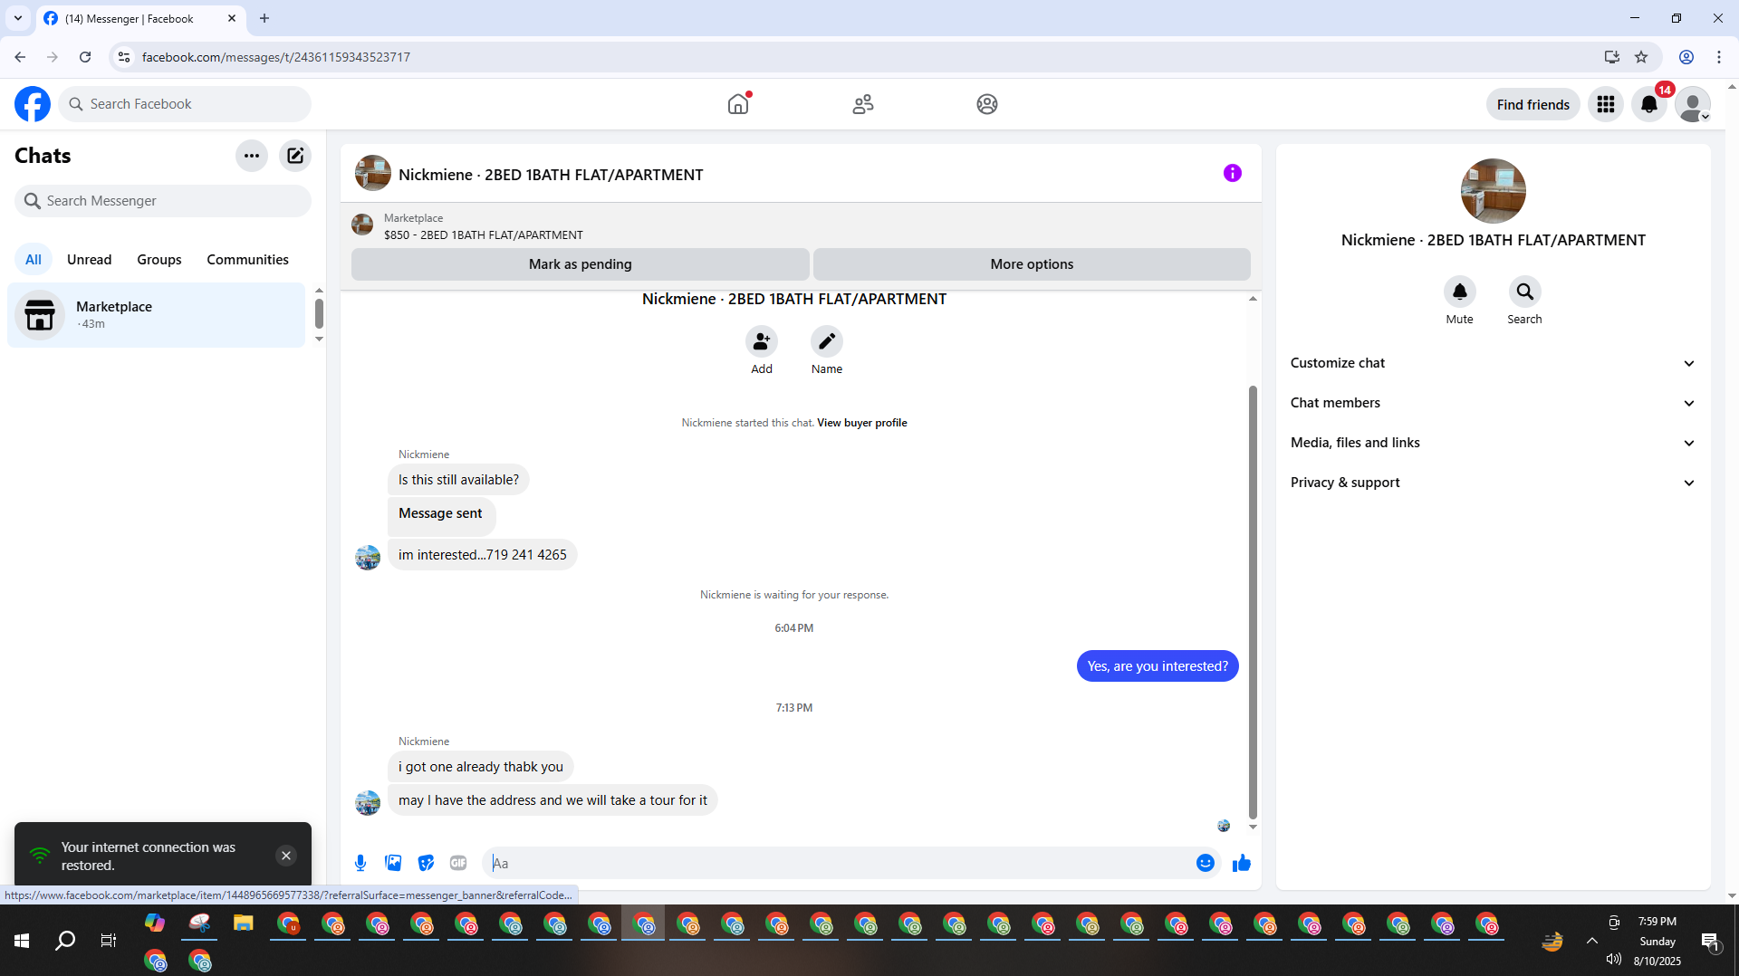Select the 'Yes, are you interested?' message bubble
The image size is (1739, 976).
coord(1158,666)
